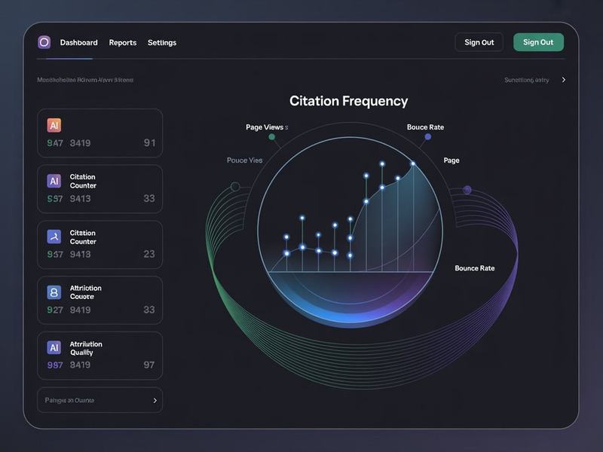Click the value 23 in Citation Counter card
This screenshot has height=452, width=603.
(149, 254)
